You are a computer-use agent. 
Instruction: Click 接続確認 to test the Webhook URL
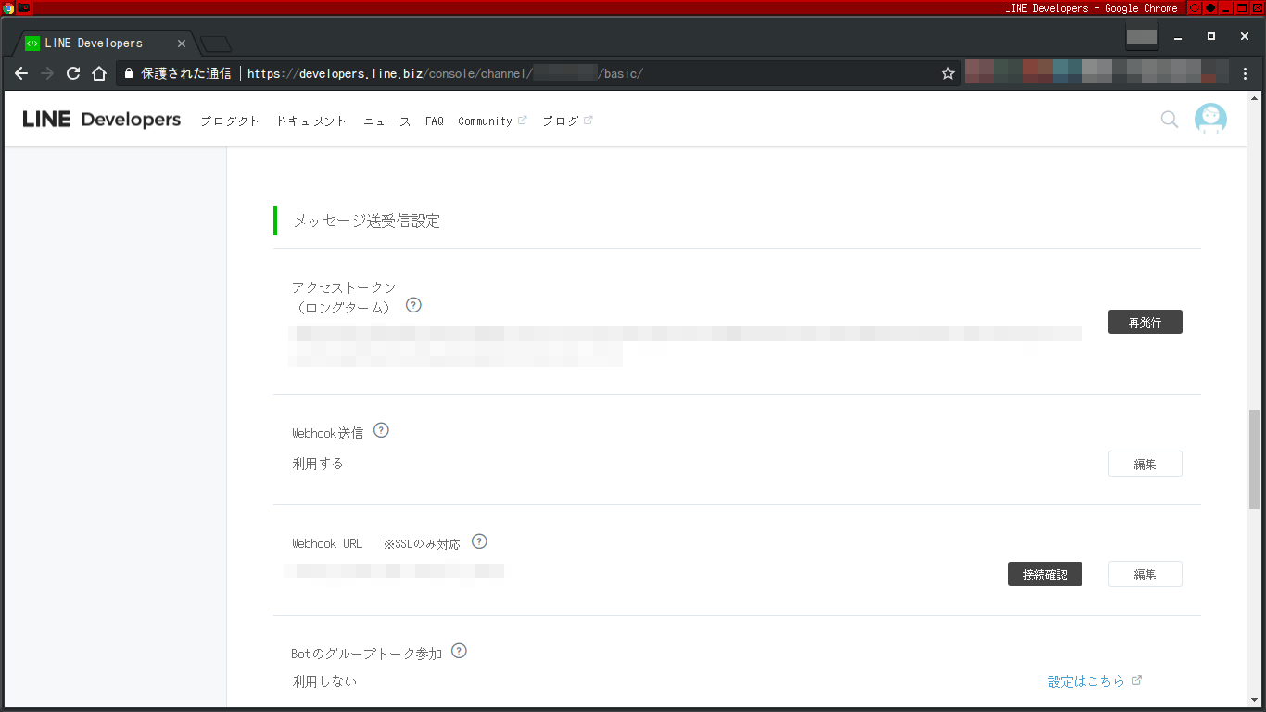click(x=1045, y=574)
